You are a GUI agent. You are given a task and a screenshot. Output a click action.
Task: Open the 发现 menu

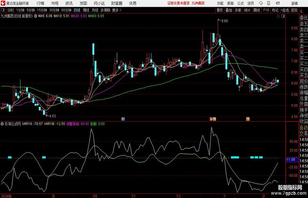pyautogui.click(x=83, y=3)
